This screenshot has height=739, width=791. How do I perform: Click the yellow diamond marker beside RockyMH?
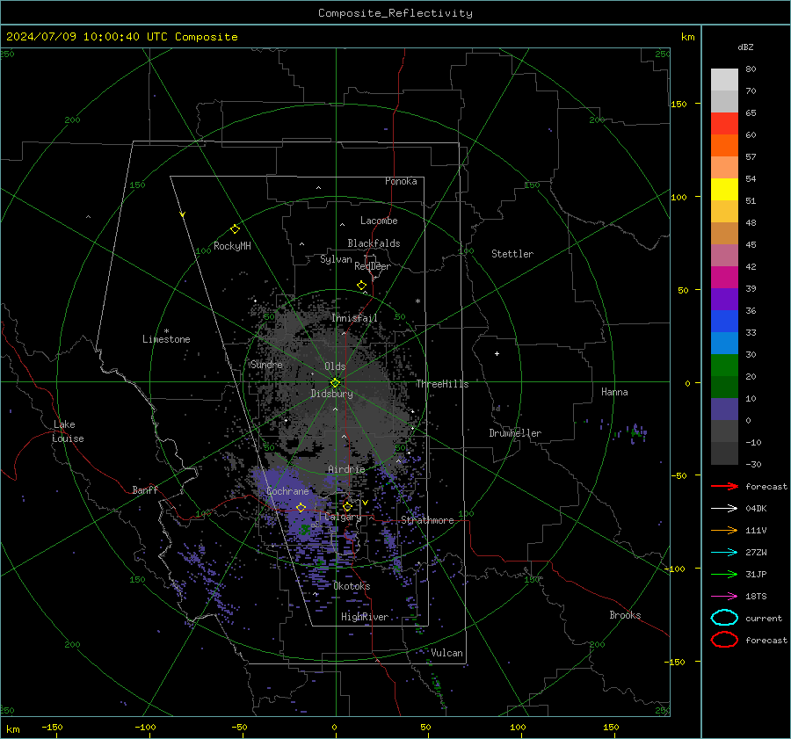[x=235, y=229]
